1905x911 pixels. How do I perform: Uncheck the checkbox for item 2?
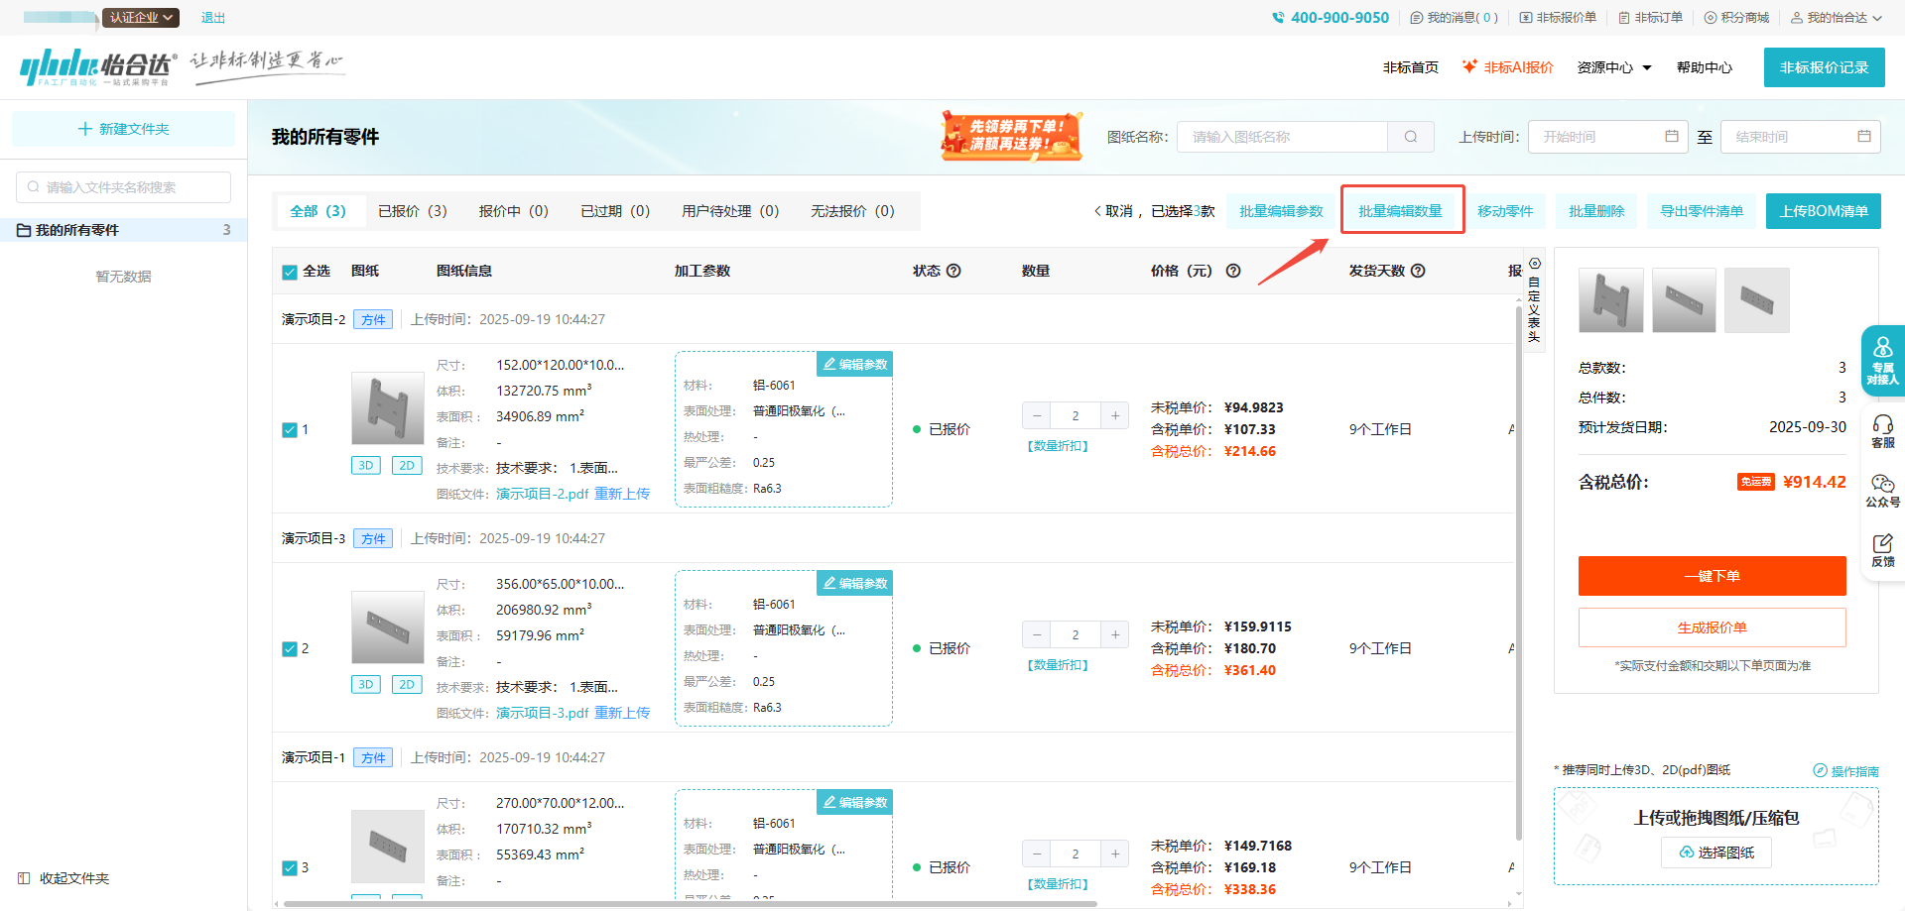(290, 649)
